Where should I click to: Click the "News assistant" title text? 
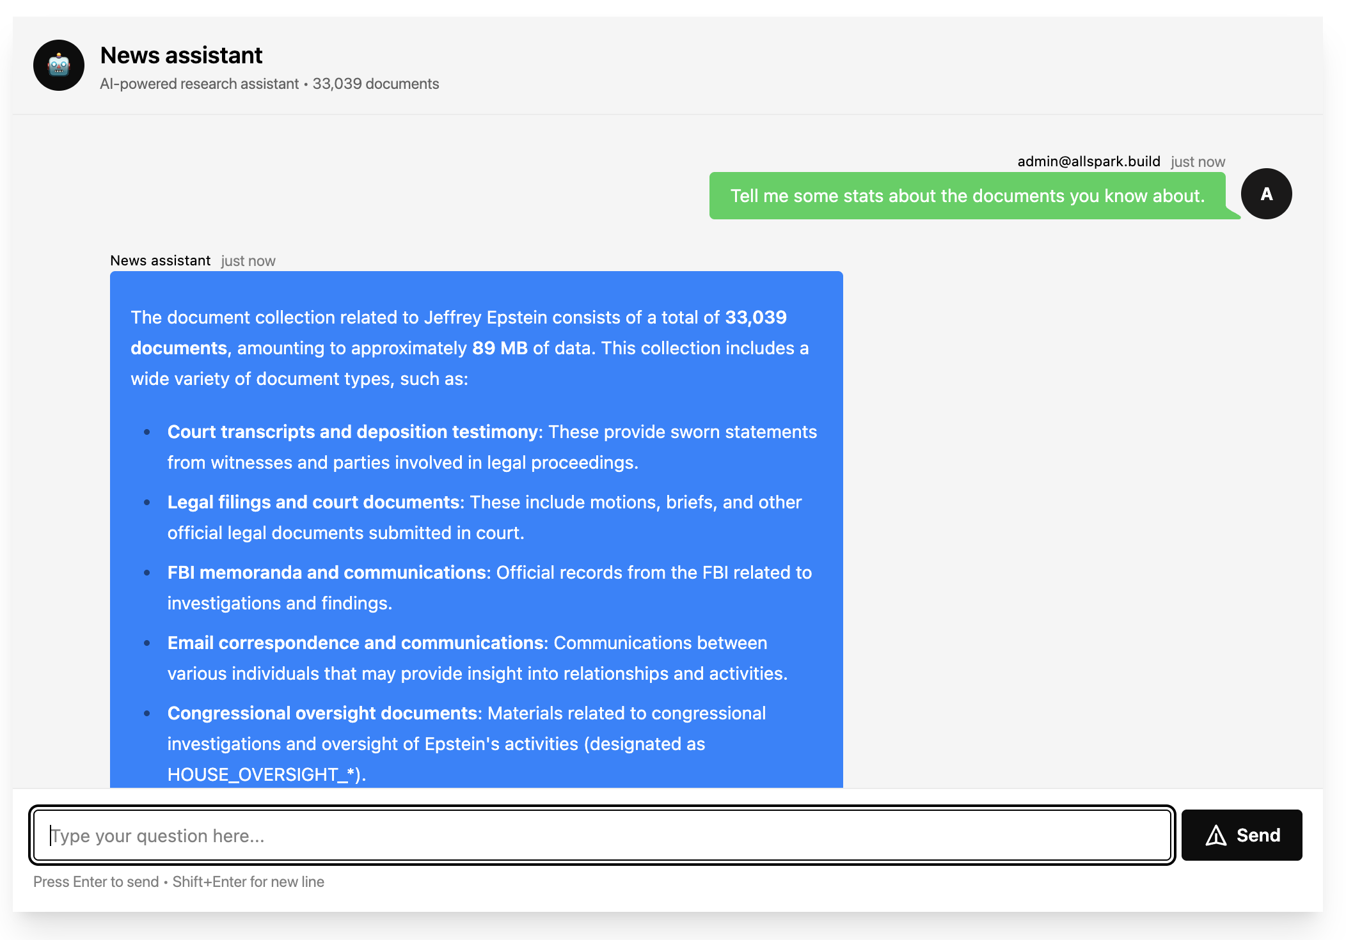(182, 56)
